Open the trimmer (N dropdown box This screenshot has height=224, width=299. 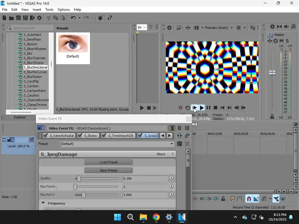tap(142, 27)
